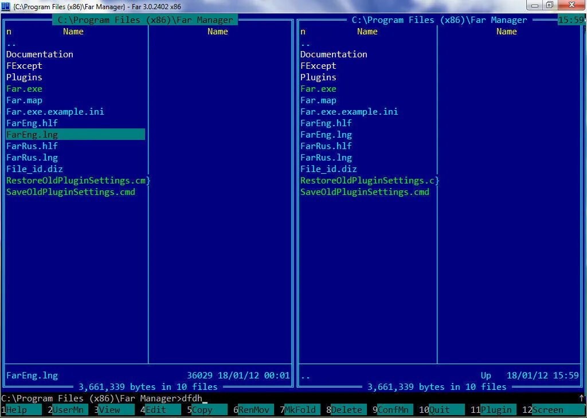
Task: Click second Name column header in left panel
Action: click(217, 32)
